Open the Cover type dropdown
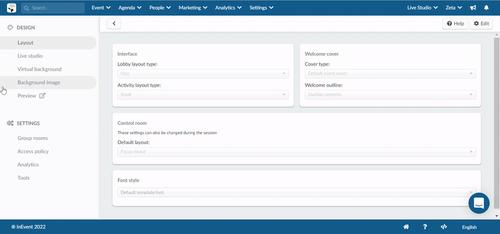500x234 pixels. pyautogui.click(x=390, y=74)
